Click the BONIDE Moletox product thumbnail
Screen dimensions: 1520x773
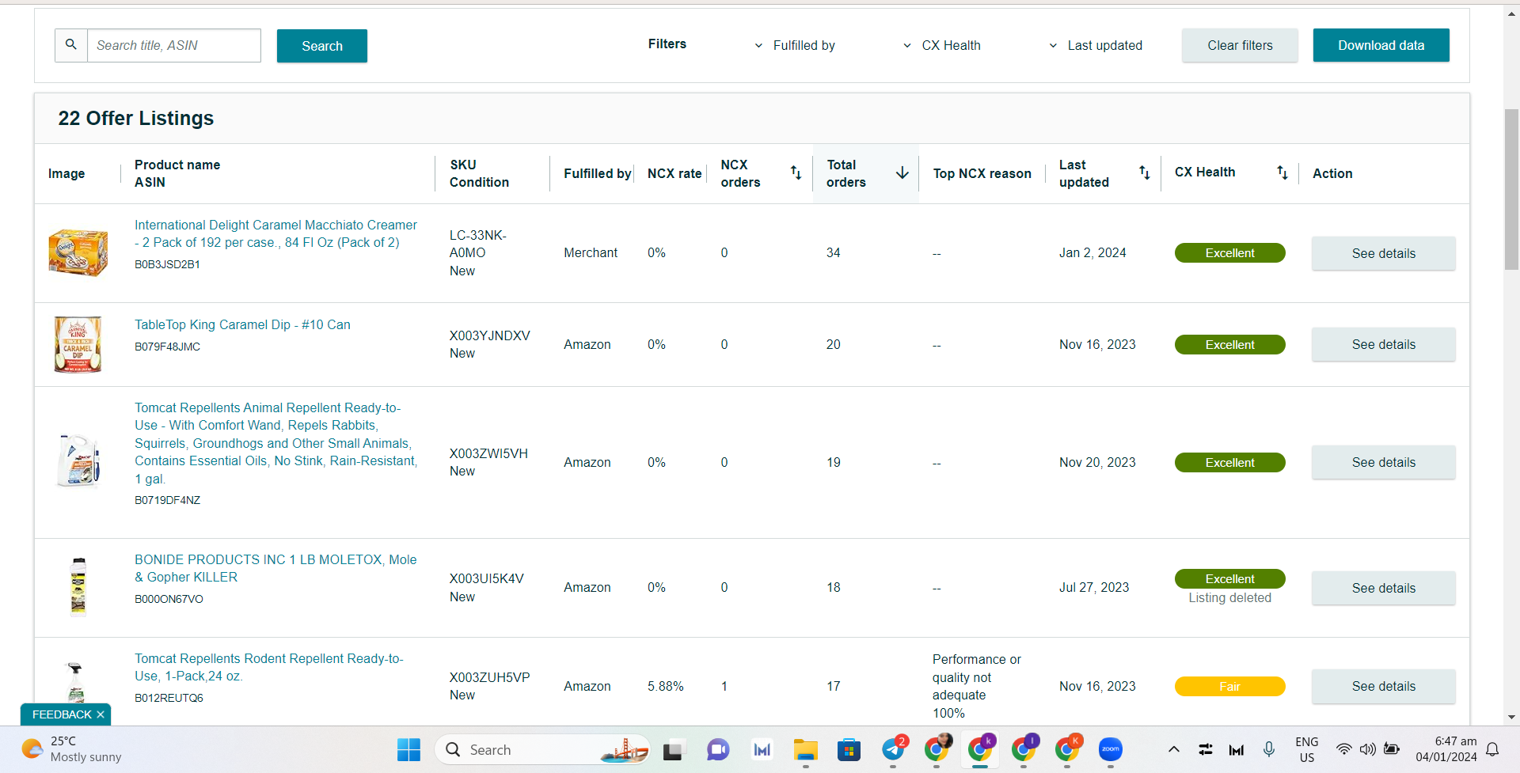[x=78, y=587]
